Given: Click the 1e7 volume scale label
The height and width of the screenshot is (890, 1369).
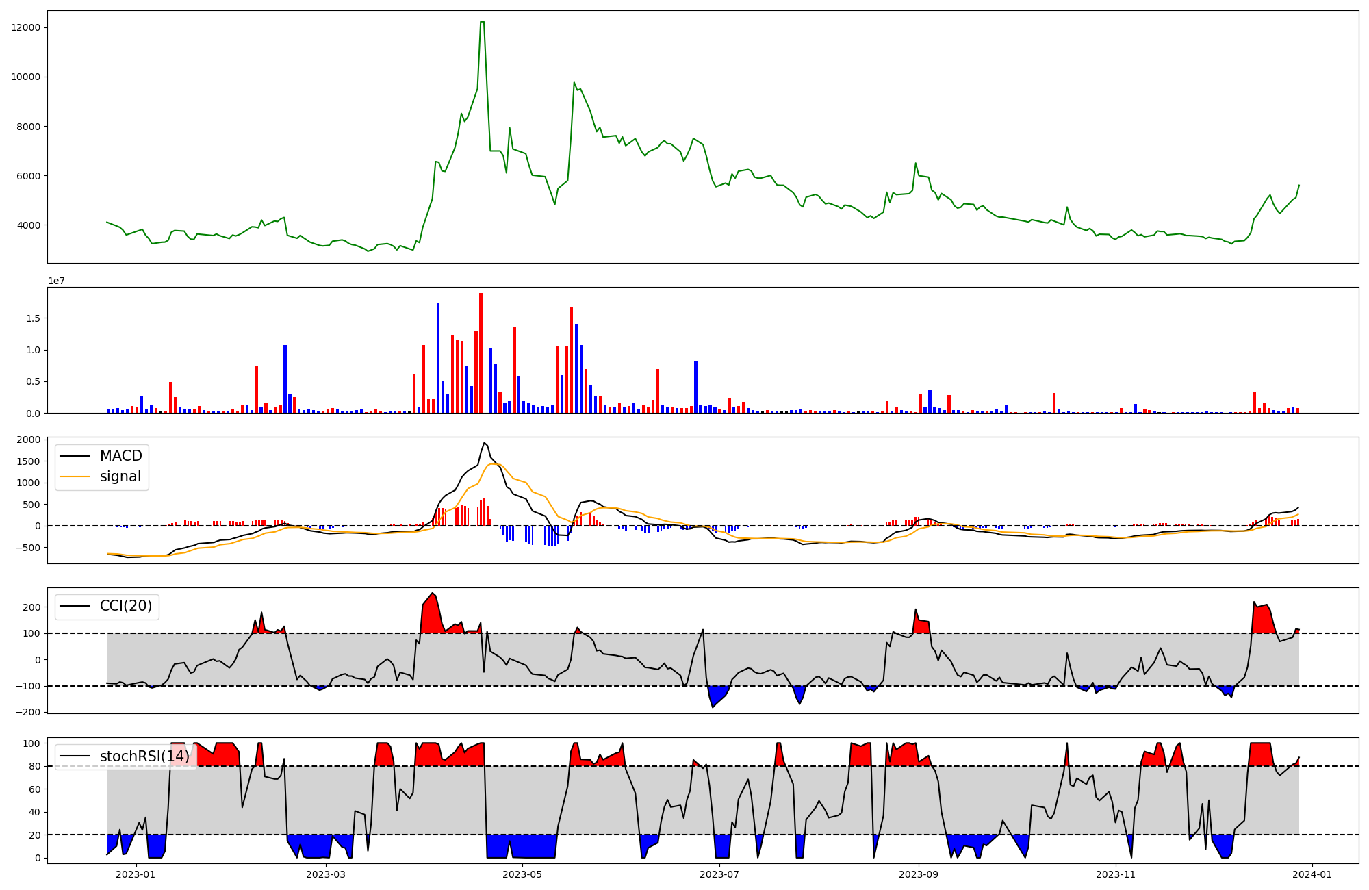Looking at the screenshot, I should pos(56,281).
